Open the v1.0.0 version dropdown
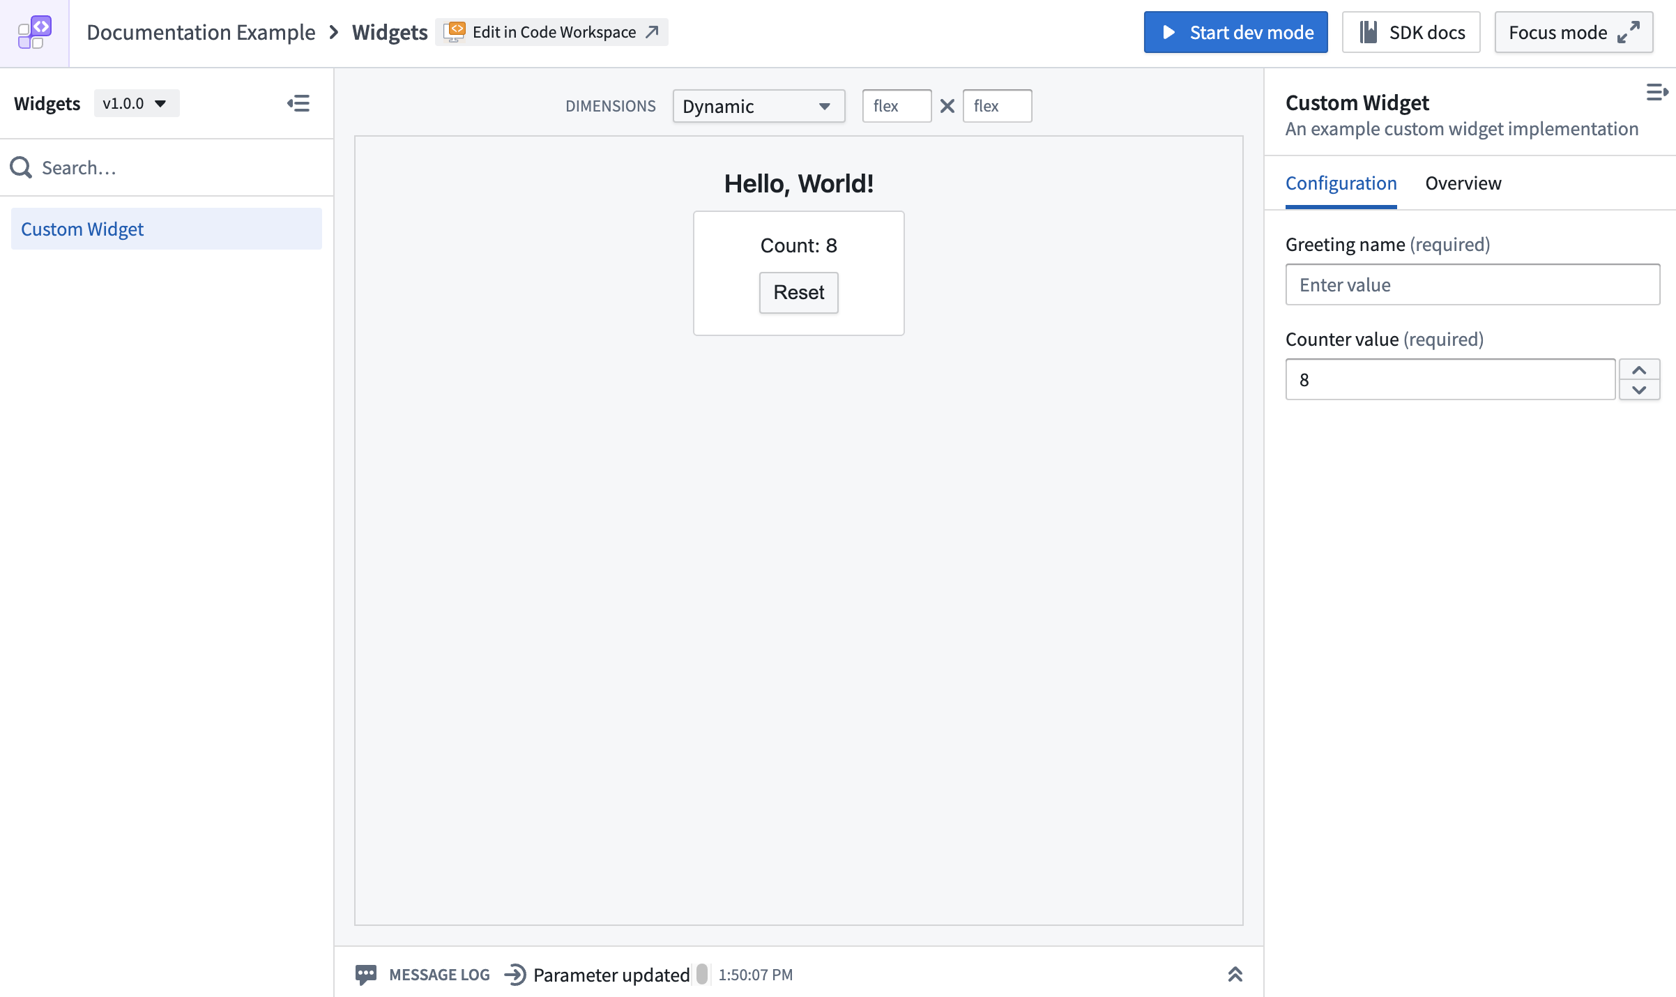This screenshot has height=997, width=1676. click(136, 104)
